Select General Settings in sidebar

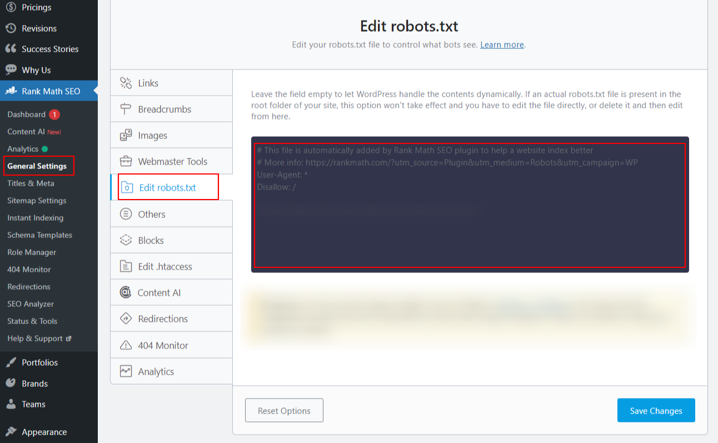(x=37, y=166)
